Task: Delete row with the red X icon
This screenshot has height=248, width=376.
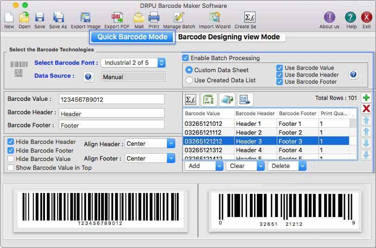Action: [x=366, y=109]
